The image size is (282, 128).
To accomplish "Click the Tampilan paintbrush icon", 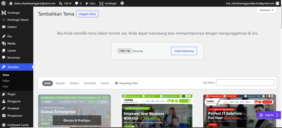I will tap(4, 67).
